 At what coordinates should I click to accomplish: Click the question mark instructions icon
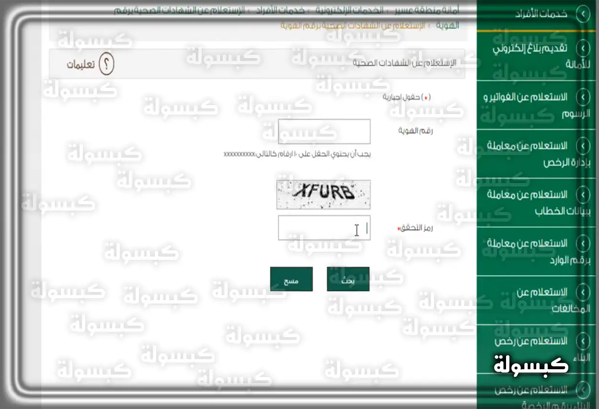(106, 64)
